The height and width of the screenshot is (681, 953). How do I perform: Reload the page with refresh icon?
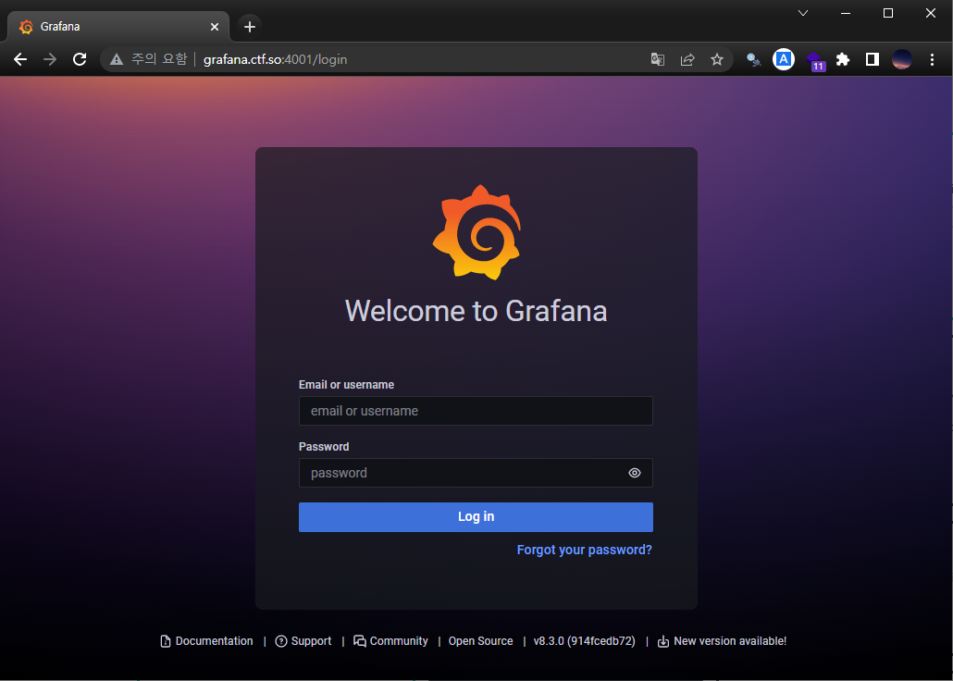80,59
